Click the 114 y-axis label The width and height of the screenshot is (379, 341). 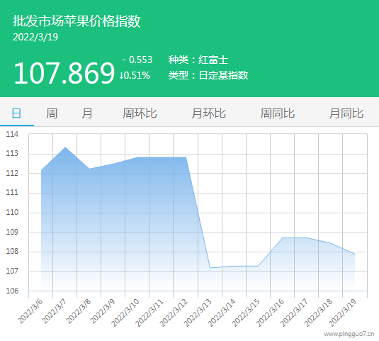tap(12, 134)
